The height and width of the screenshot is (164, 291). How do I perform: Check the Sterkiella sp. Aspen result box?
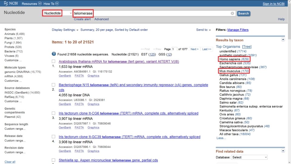pos(53,160)
